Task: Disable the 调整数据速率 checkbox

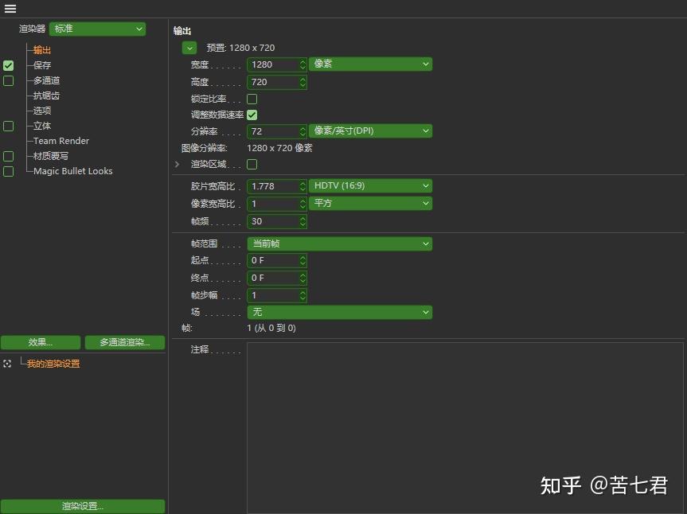Action: tap(251, 114)
